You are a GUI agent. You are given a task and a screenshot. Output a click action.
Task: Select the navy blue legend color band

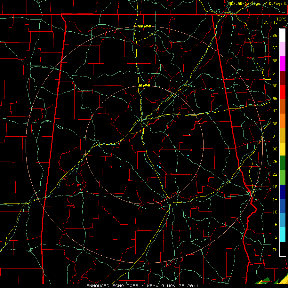click(283, 192)
